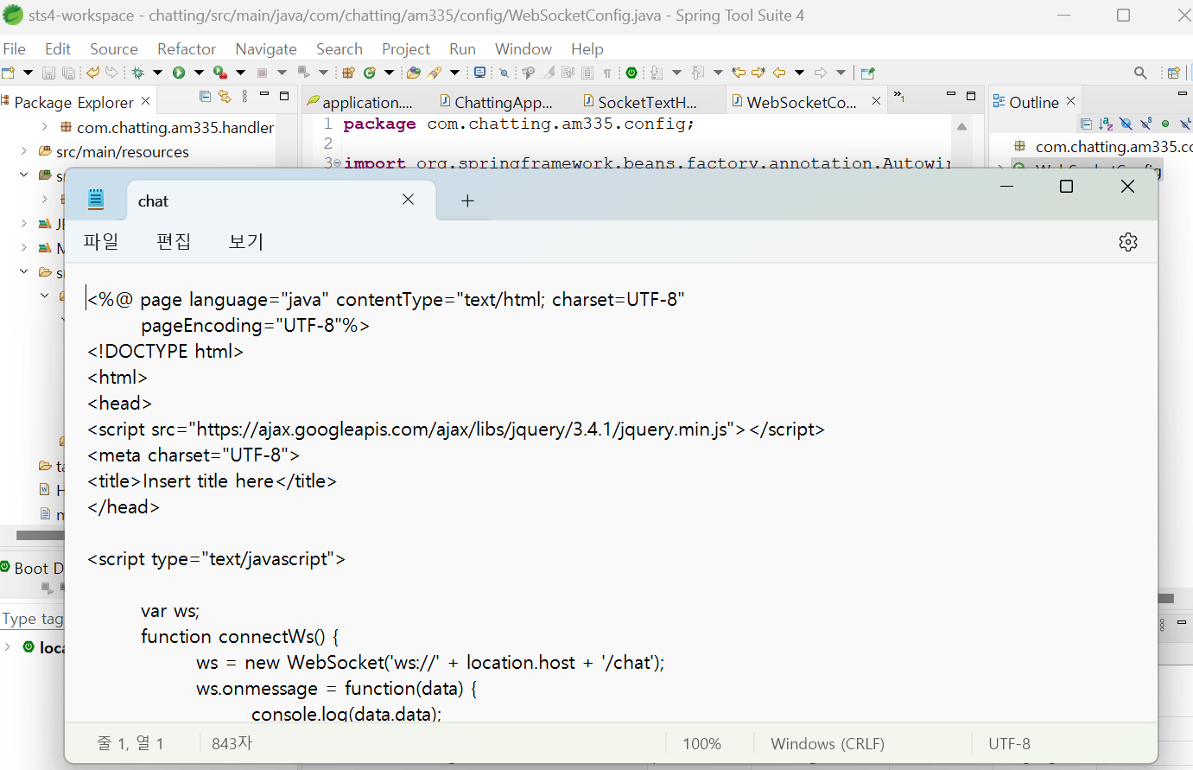This screenshot has height=770, width=1193.
Task: Click the New Java Package icon
Action: [x=348, y=73]
